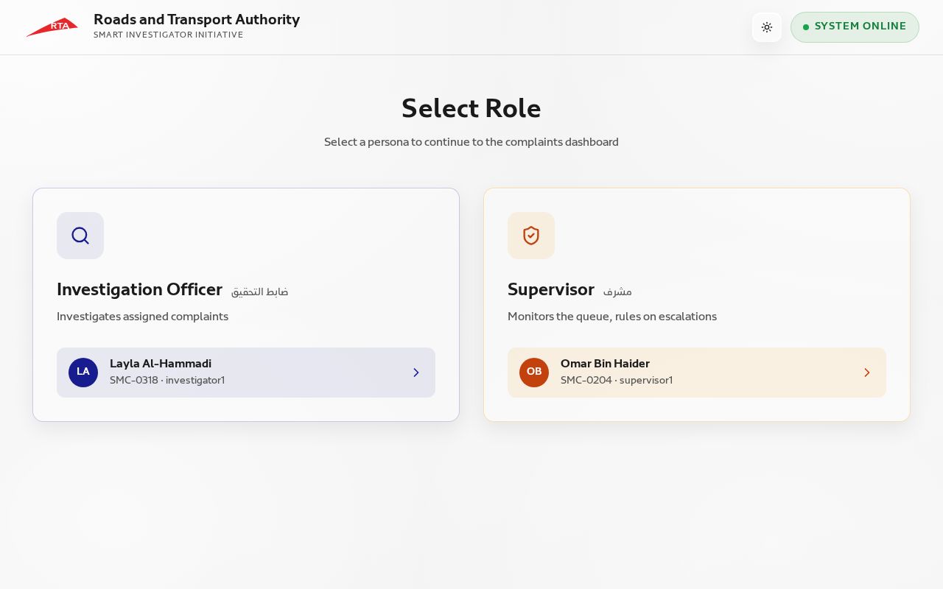Click the 'SMC-0318 · investigator1' ID text
The image size is (943, 589).
tap(167, 381)
